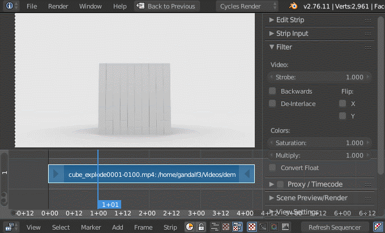Open the Window menu
The width and height of the screenshot is (385, 233).
click(x=91, y=6)
